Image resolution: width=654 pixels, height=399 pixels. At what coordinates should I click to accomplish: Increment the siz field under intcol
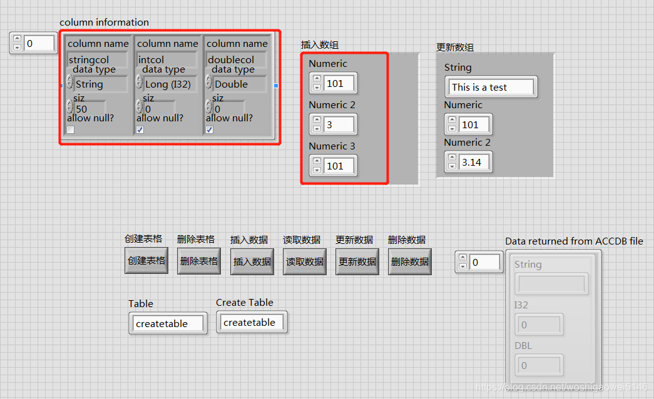click(x=139, y=103)
